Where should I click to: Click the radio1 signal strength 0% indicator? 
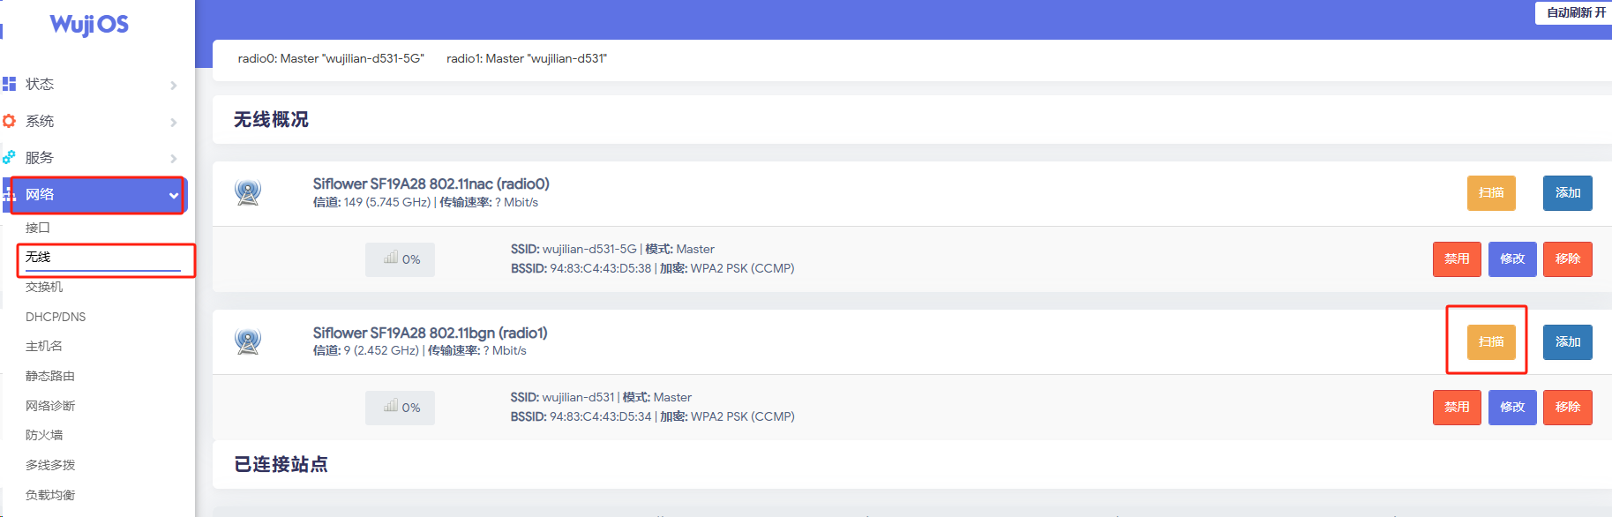click(x=401, y=408)
